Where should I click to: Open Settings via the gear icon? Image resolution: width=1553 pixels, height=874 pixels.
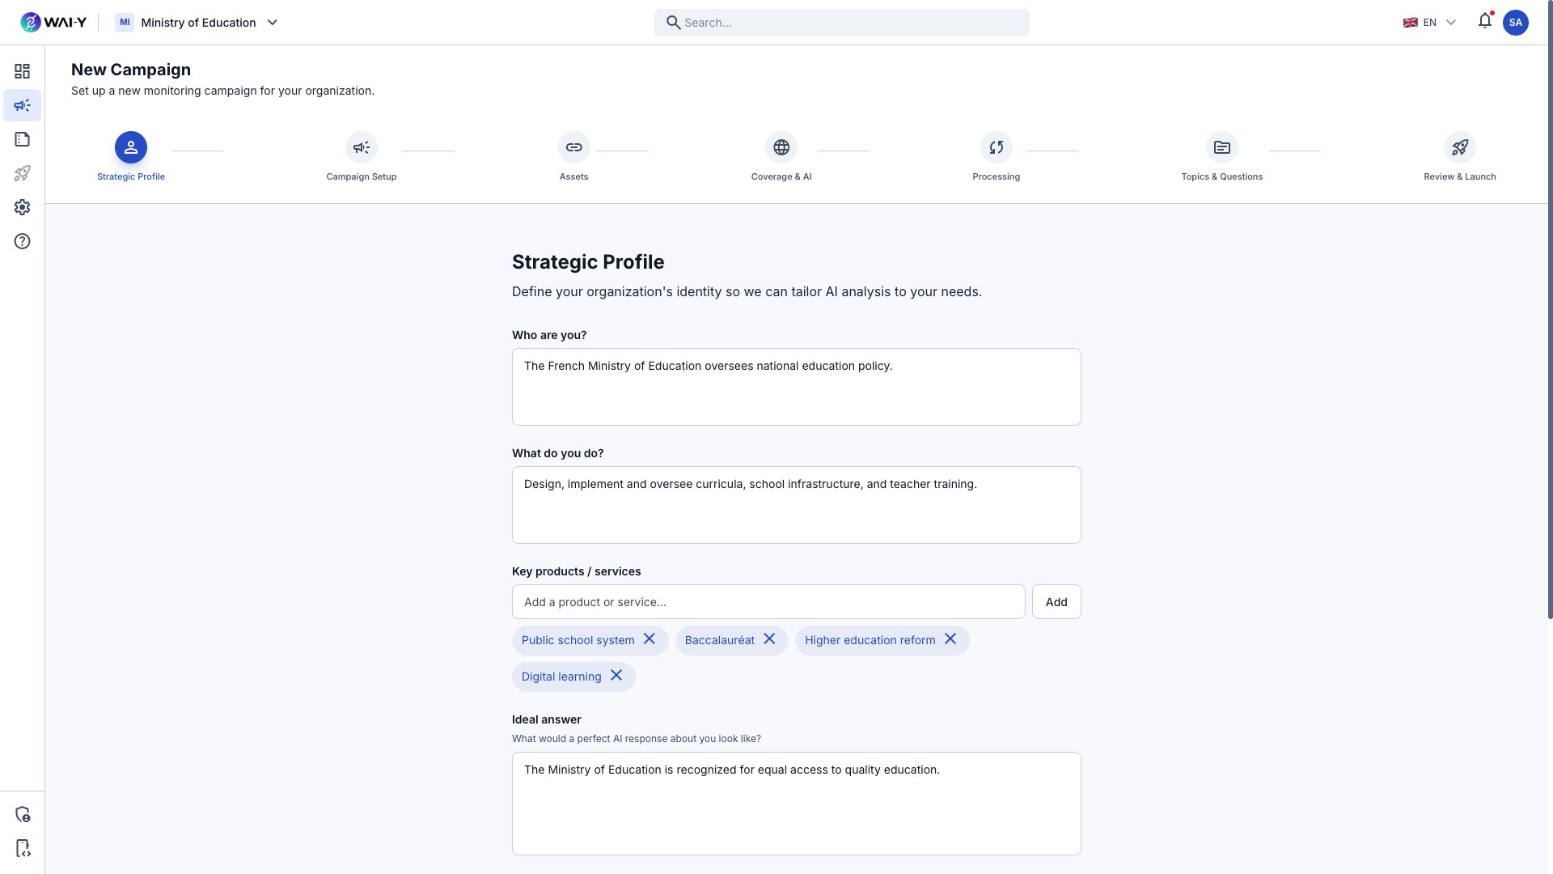[x=22, y=207]
